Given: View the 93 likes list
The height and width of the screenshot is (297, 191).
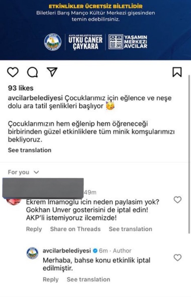Looking at the screenshot, I should [21, 88].
